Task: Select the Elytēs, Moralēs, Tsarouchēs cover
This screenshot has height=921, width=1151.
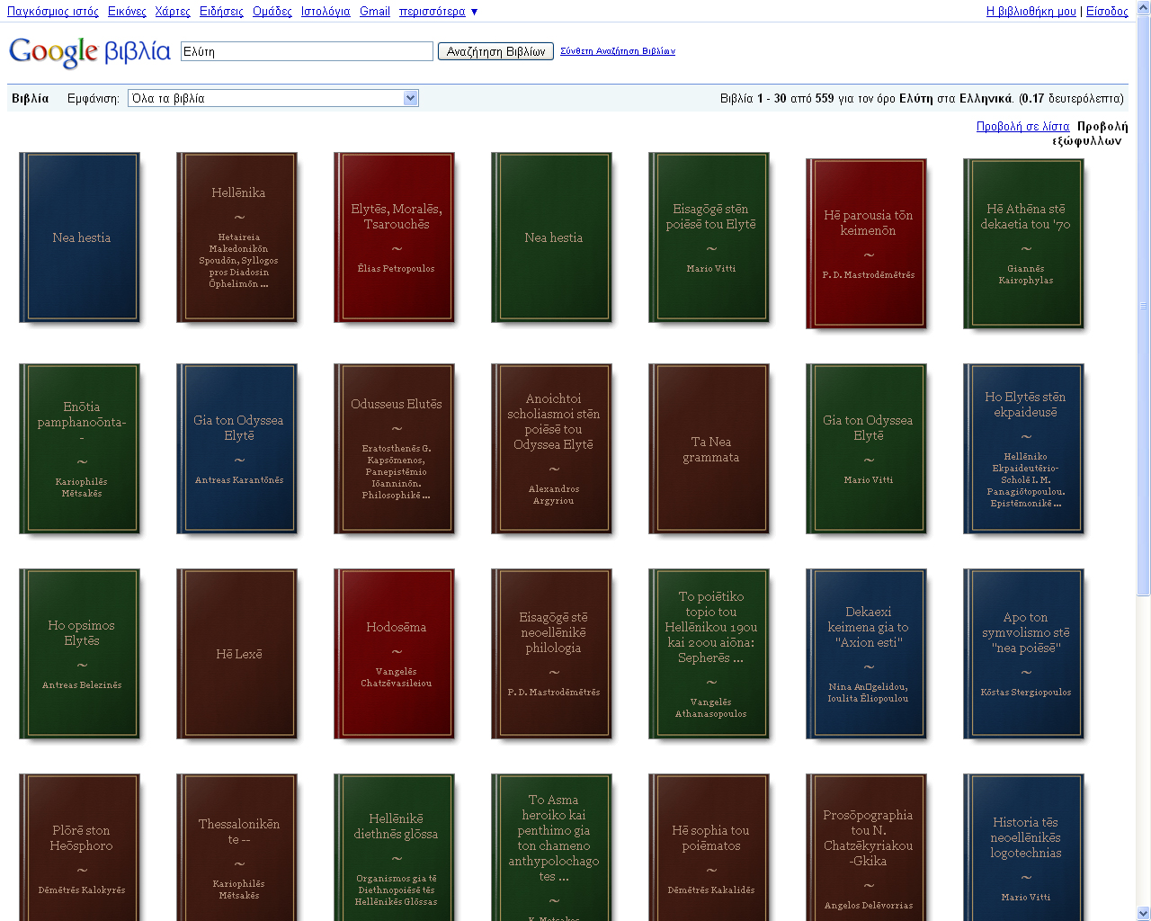Action: (x=394, y=237)
